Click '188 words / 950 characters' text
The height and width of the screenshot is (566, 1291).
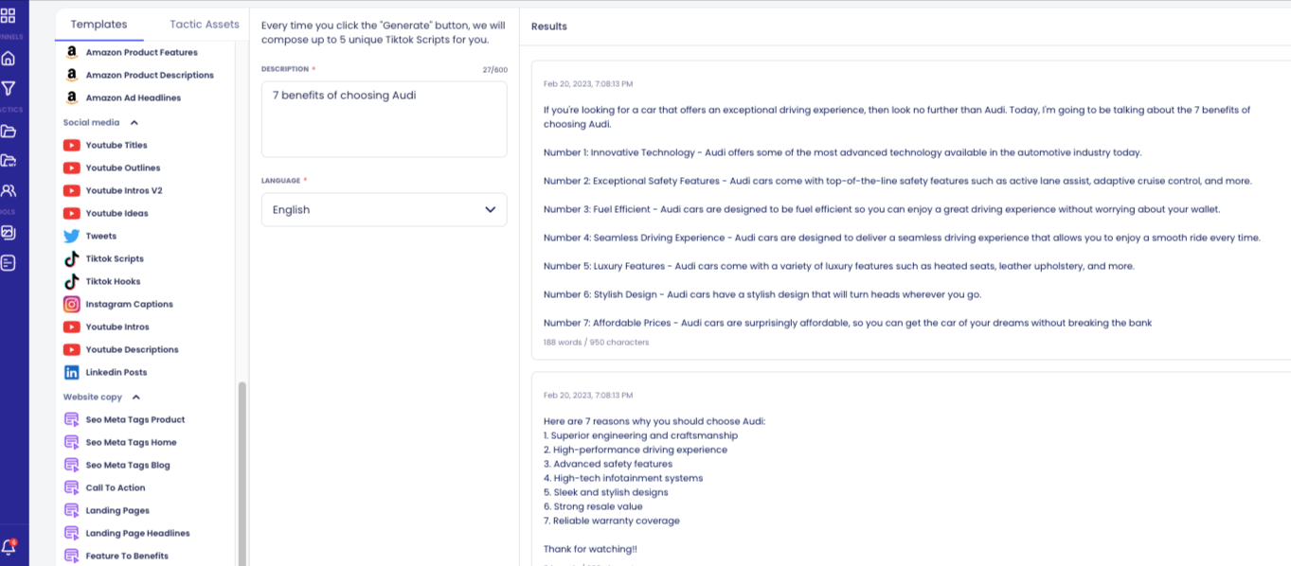(596, 342)
